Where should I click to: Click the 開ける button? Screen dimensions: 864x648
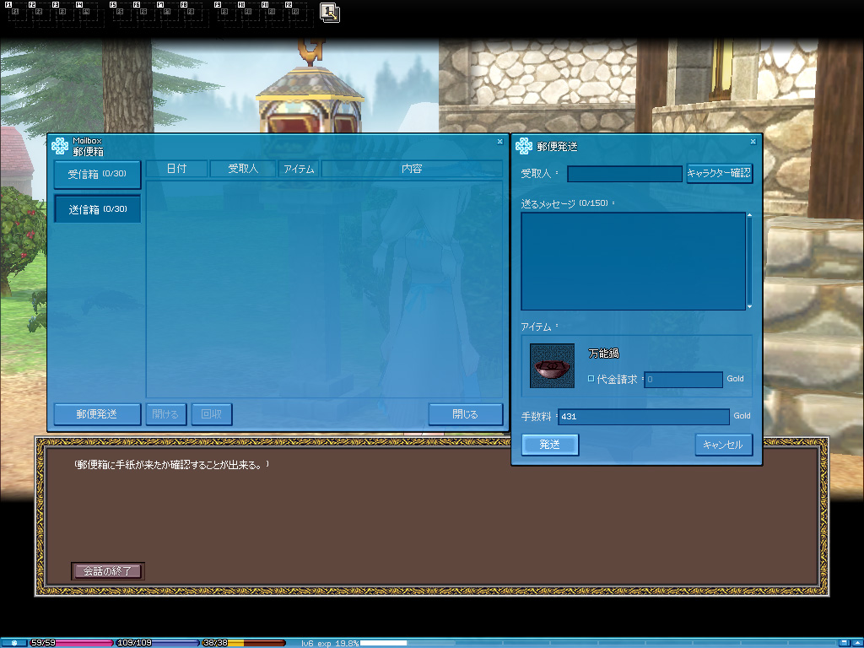(166, 413)
